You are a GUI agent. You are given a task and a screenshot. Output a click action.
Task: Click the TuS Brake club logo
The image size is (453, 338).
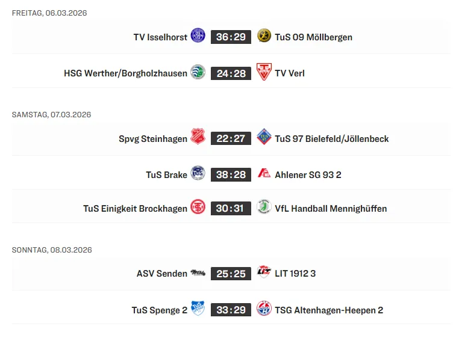[x=198, y=174]
